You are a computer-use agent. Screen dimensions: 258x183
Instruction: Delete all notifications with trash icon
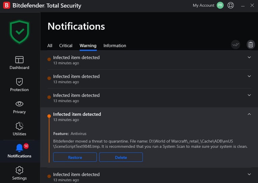(x=251, y=45)
